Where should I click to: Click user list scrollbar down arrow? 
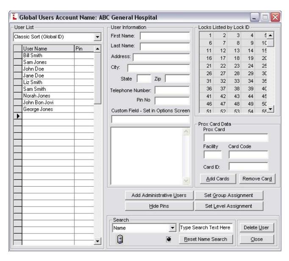click(97, 241)
